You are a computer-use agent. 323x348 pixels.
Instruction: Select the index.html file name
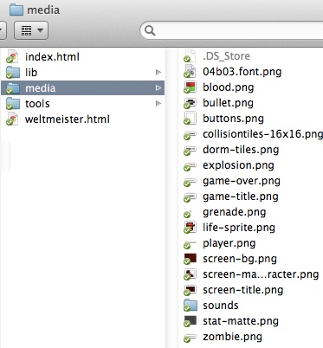click(52, 57)
